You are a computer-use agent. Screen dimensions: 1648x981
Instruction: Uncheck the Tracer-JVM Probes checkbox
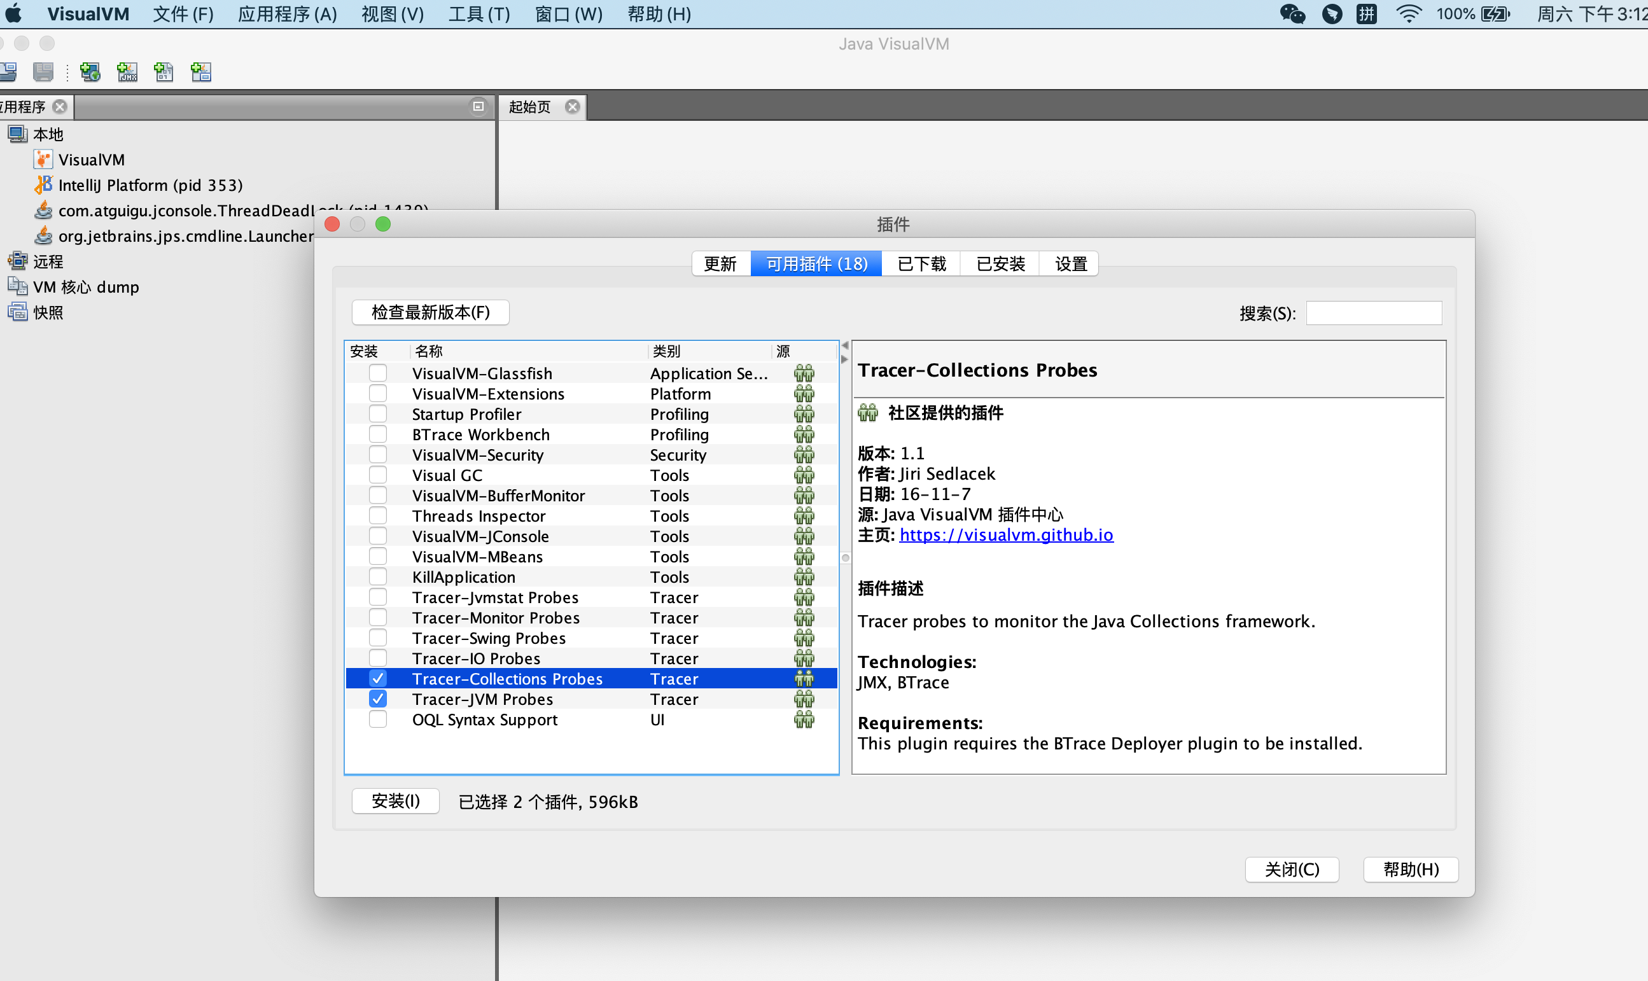pos(377,699)
